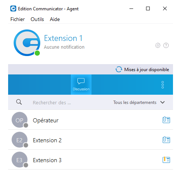The height and width of the screenshot is (171, 180).
Task: Click the orange phone icon beside Extension 3
Action: coord(166,160)
